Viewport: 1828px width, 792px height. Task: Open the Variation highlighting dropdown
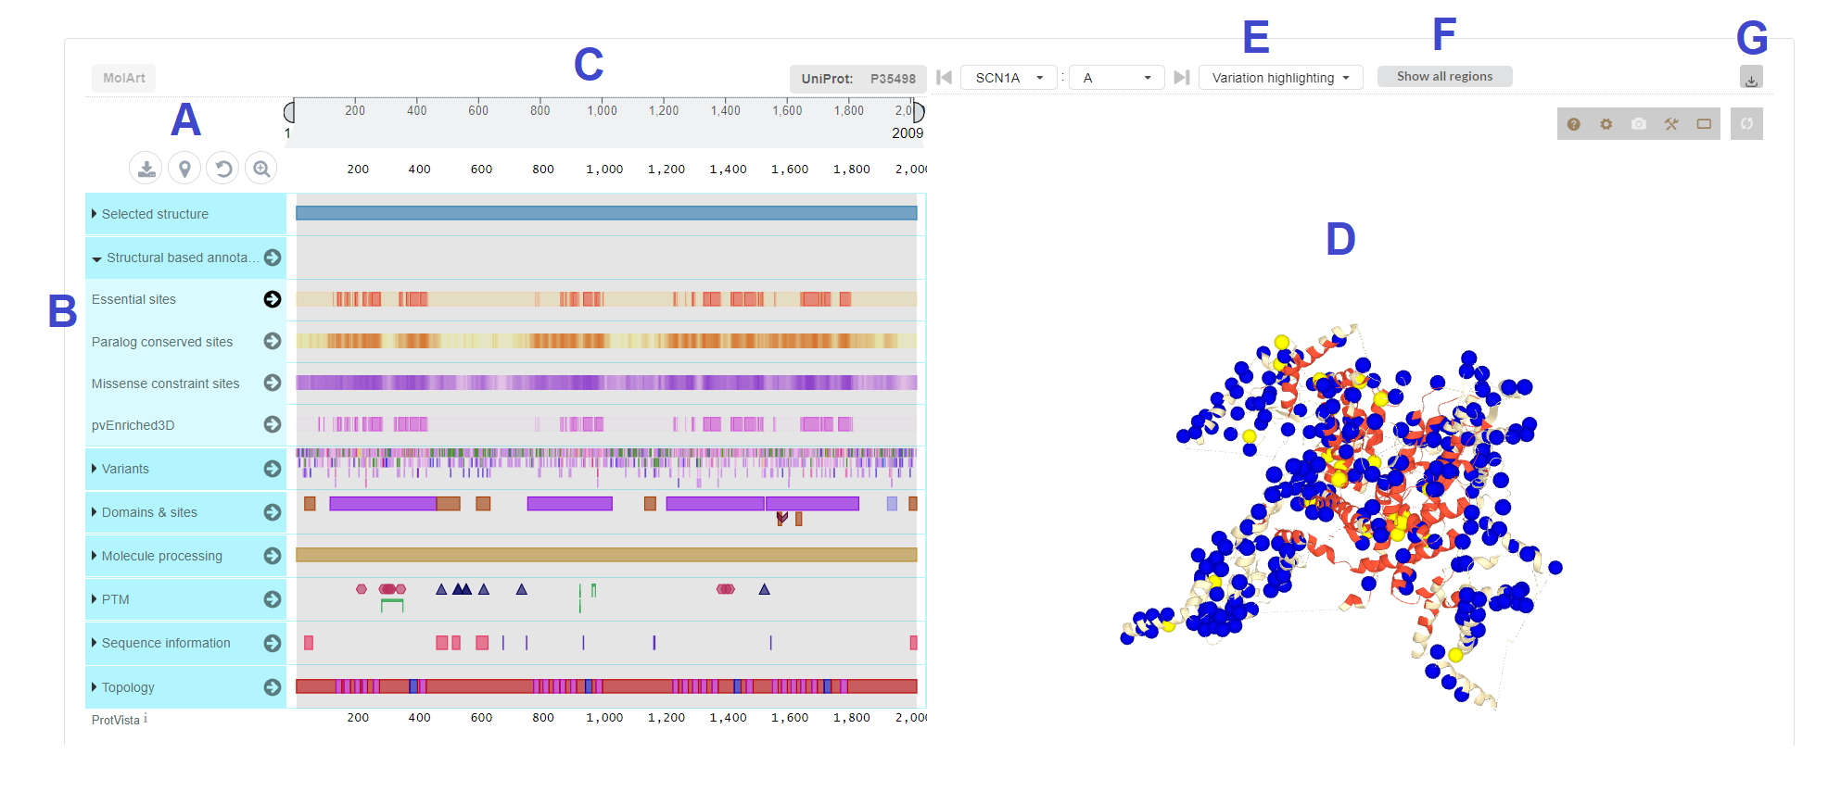point(1280,78)
